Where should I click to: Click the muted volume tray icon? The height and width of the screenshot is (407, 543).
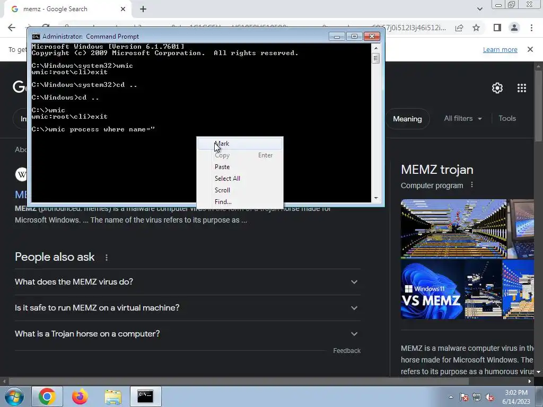[489, 397]
